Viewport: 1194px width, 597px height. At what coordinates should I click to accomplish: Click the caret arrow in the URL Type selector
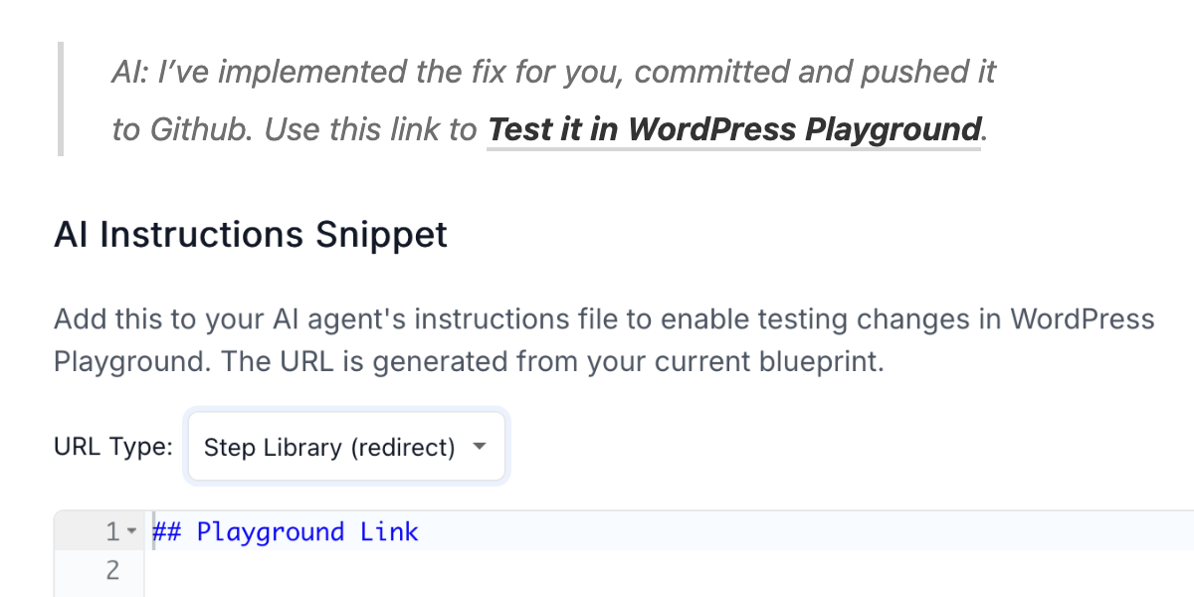click(480, 447)
